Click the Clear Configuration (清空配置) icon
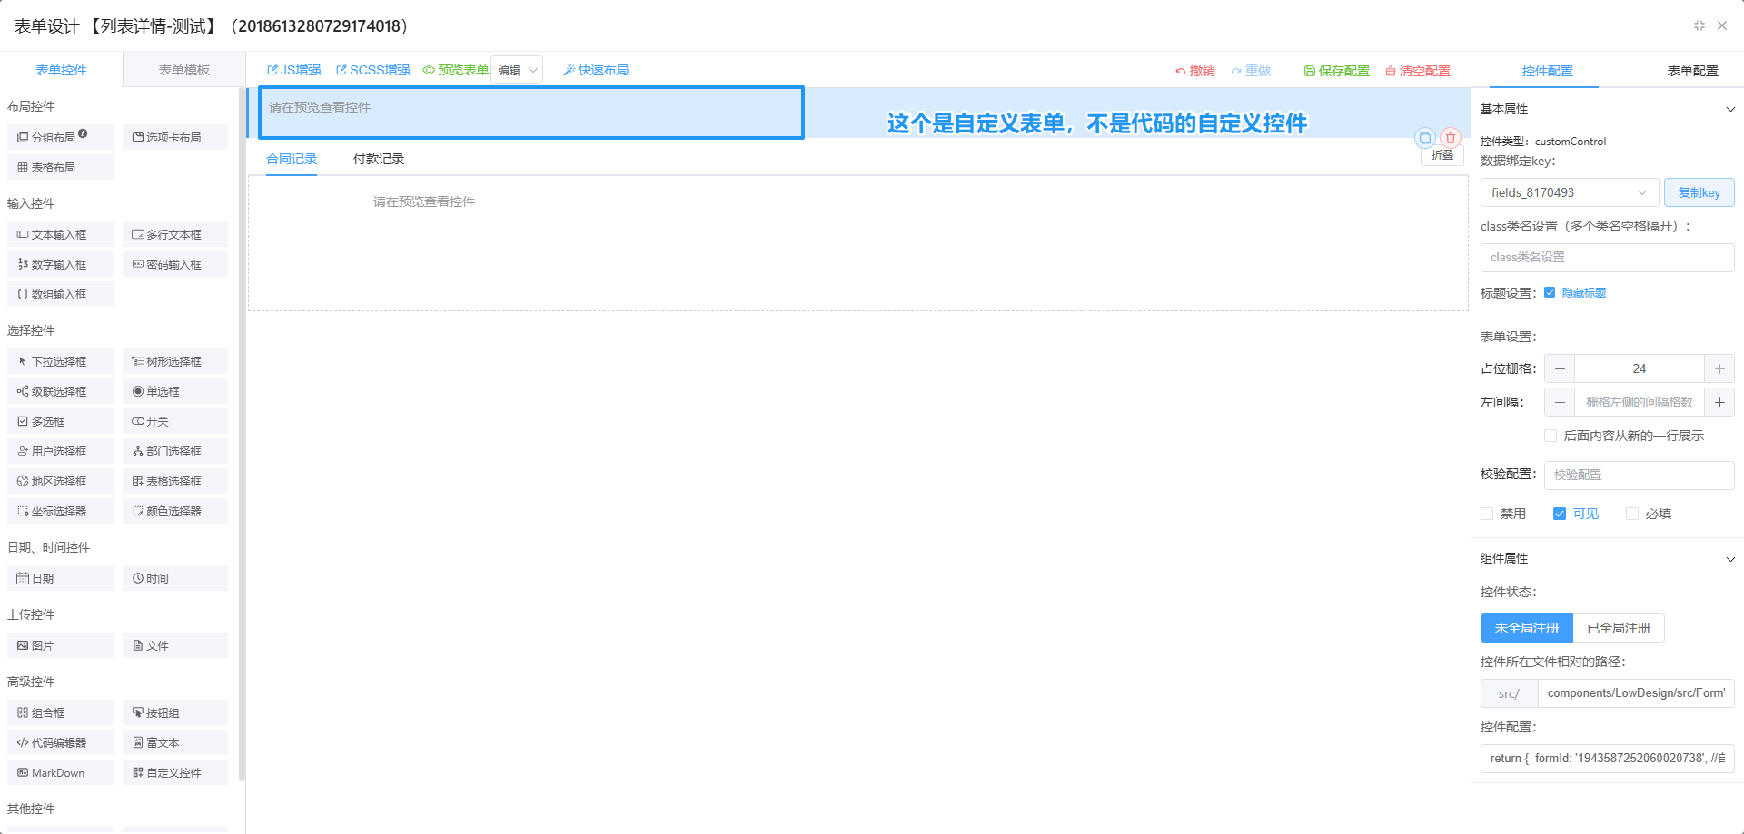 1390,71
